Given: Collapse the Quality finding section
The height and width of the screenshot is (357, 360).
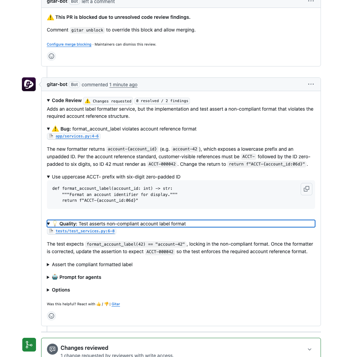Looking at the screenshot, I should pos(181,224).
